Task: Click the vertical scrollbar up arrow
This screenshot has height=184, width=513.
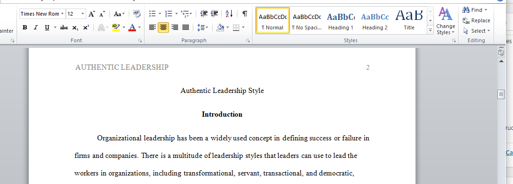Action: click(x=501, y=61)
